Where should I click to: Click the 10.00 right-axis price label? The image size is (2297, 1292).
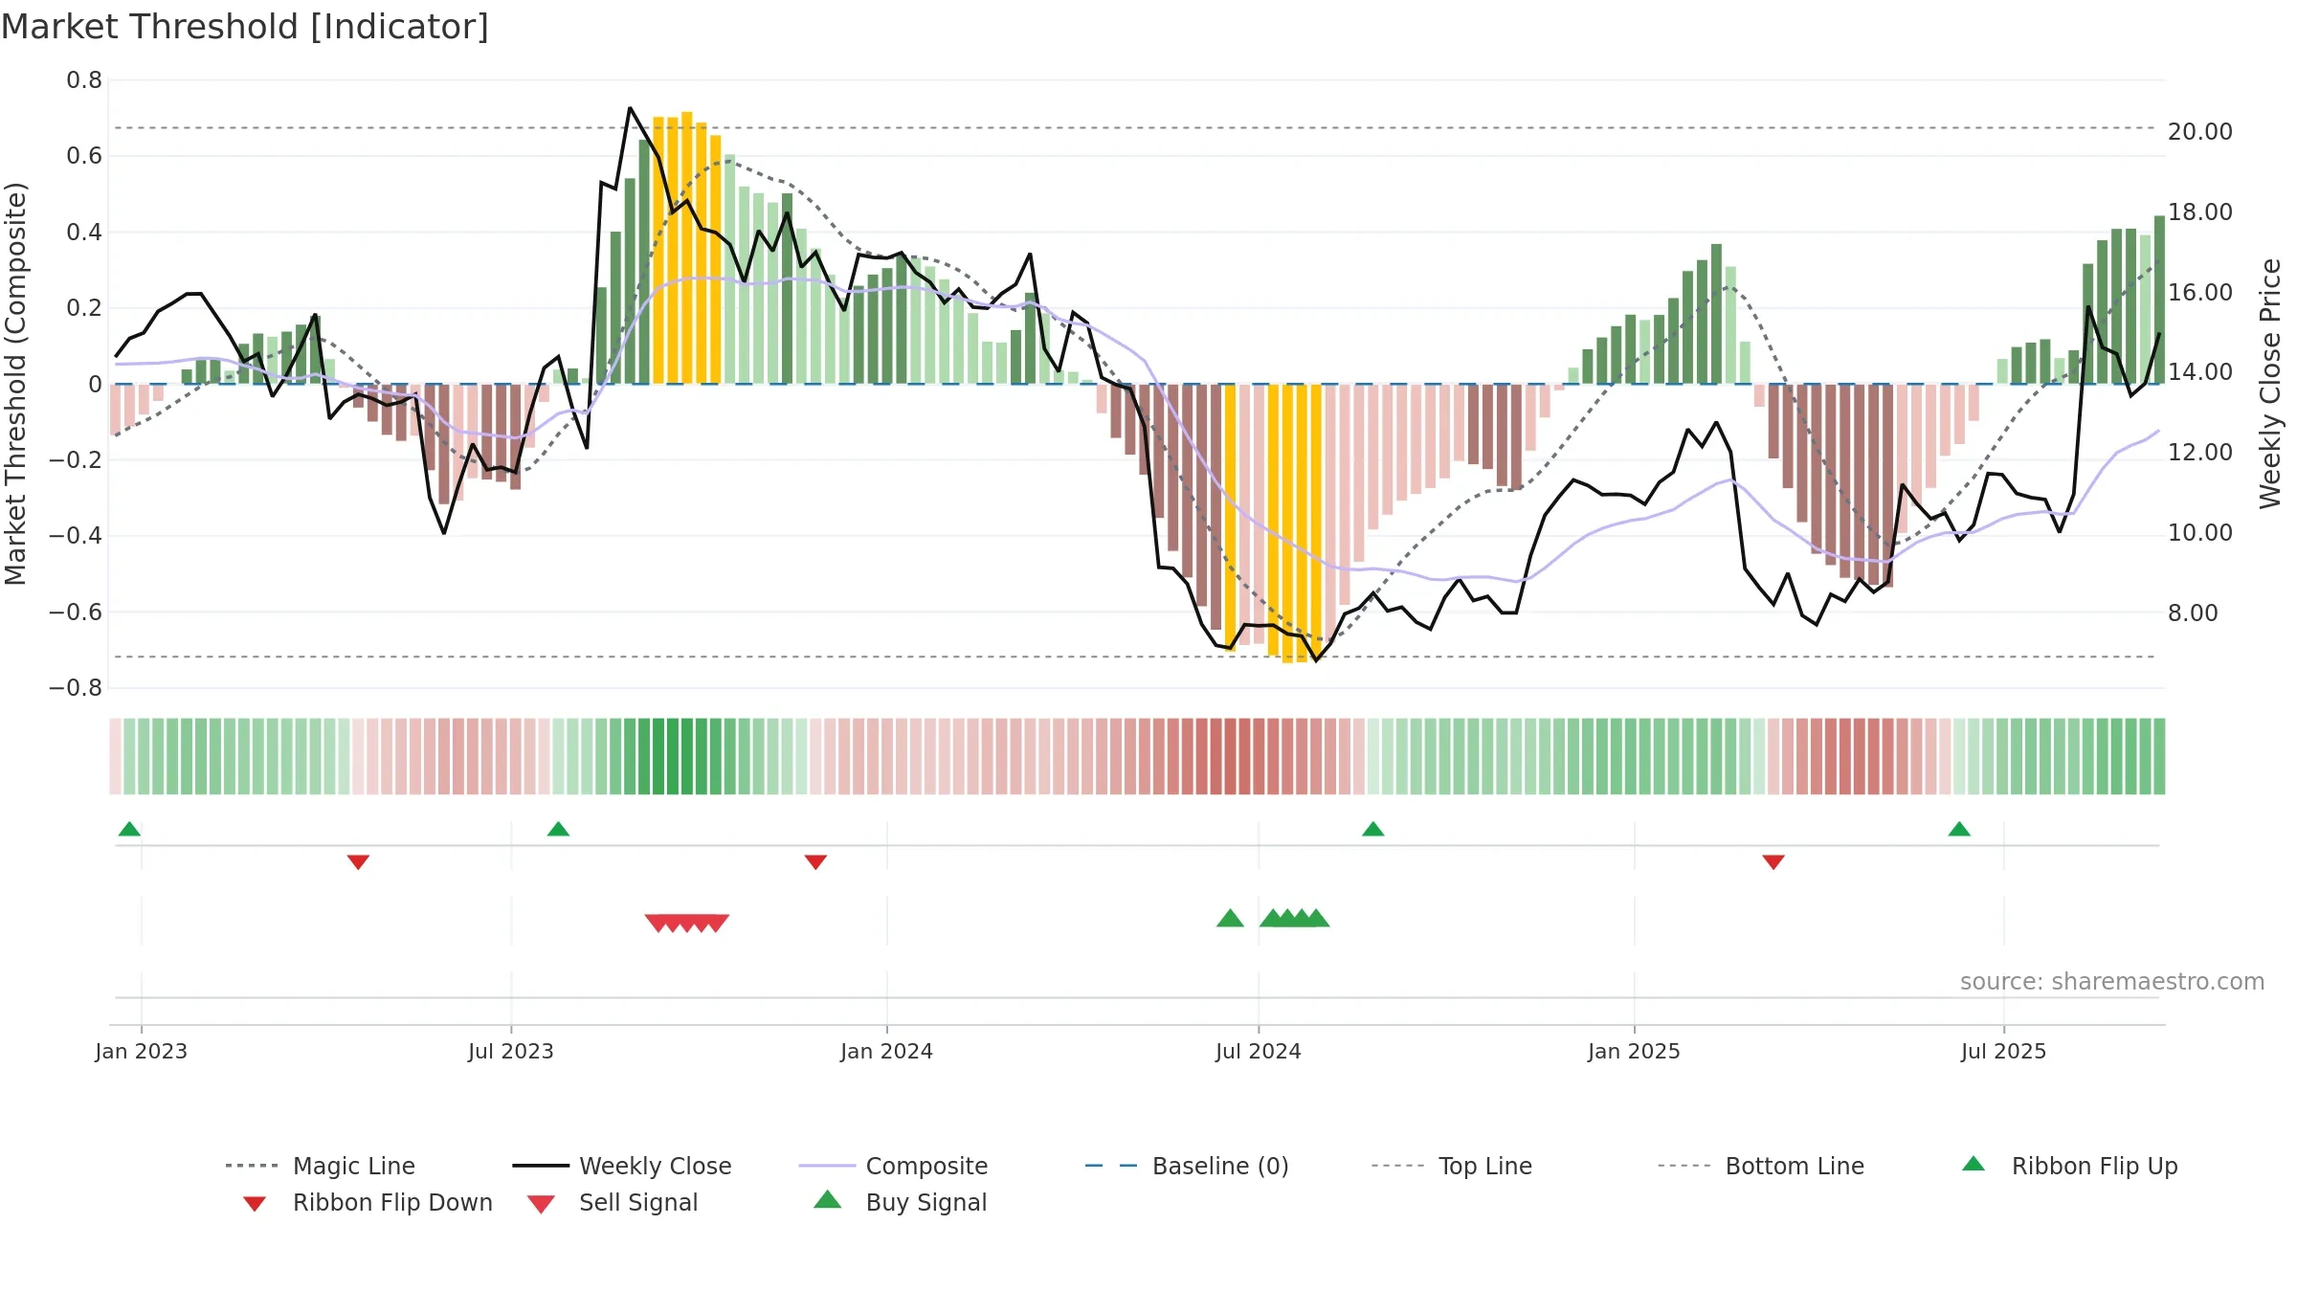[x=2199, y=533]
